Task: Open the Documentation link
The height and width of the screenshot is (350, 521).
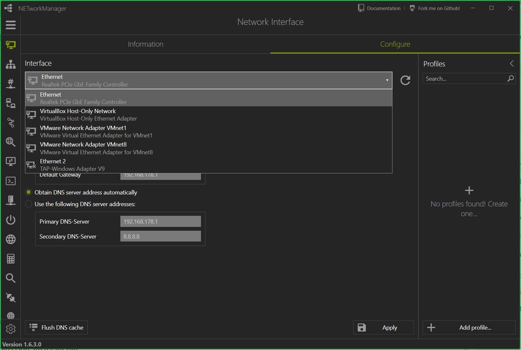Action: (379, 8)
